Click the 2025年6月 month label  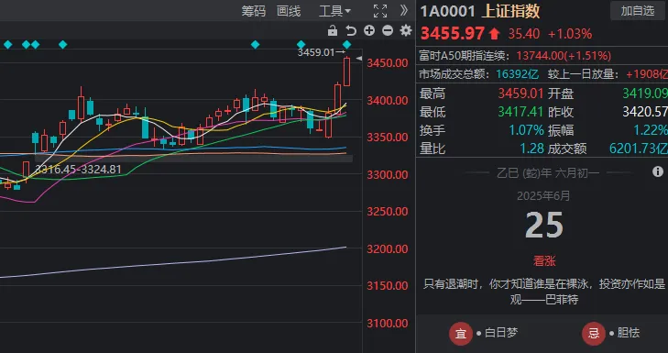543,196
